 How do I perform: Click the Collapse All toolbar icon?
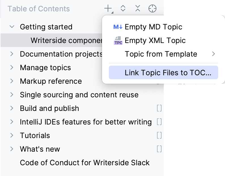coord(138,9)
